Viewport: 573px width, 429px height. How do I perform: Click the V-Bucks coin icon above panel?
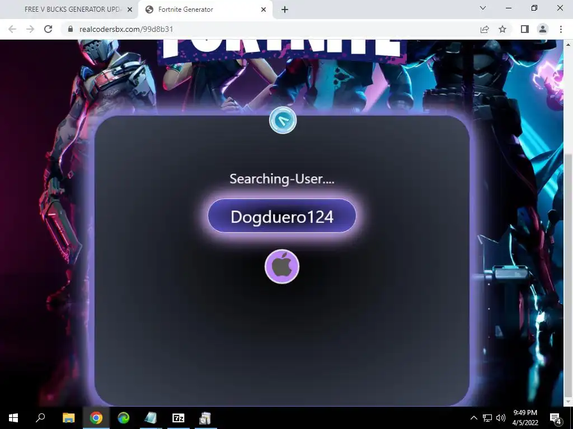(283, 121)
